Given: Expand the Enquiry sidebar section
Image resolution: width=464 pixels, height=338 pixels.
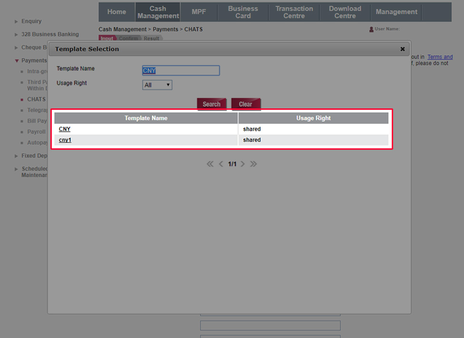Looking at the screenshot, I should pyautogui.click(x=31, y=21).
